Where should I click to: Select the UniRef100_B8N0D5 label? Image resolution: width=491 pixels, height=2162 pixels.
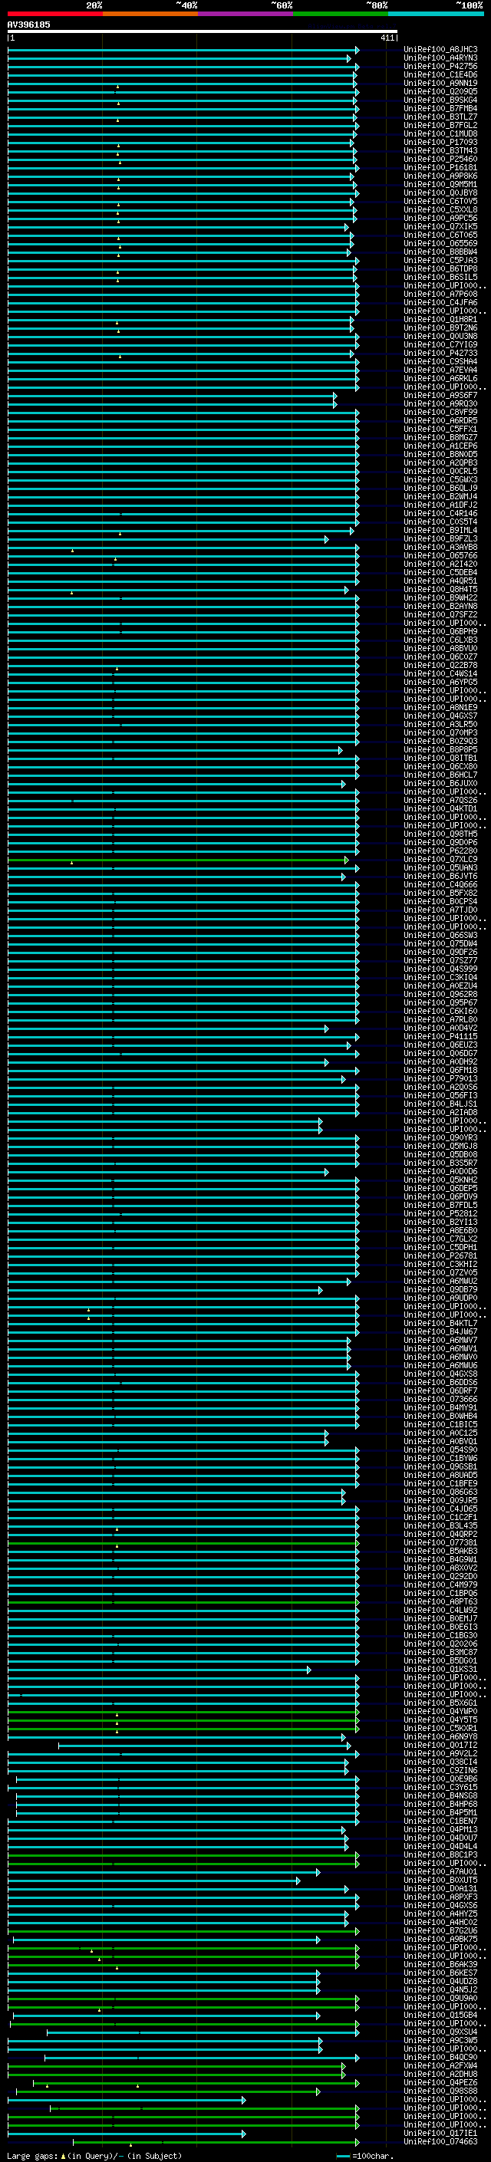coord(440,455)
